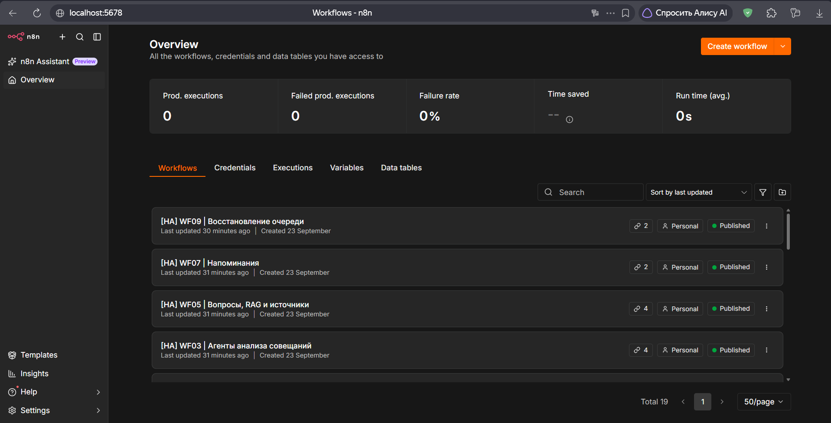The height and width of the screenshot is (423, 831).
Task: Click the Спросить Алису AI button
Action: click(685, 13)
